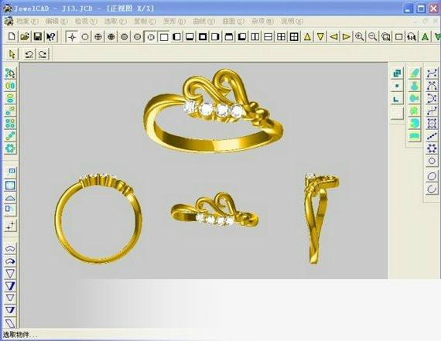
Task: Open the 曲面(S) surface menu
Action: coord(233,21)
